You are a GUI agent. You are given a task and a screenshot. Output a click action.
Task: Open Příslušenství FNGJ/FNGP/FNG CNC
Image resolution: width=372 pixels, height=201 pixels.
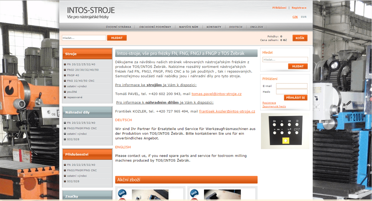coord(82,171)
